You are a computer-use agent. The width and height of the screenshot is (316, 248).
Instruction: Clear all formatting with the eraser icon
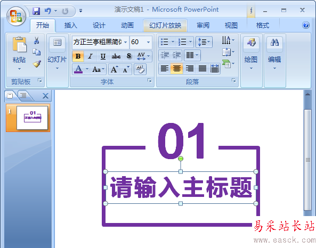[x=140, y=69]
